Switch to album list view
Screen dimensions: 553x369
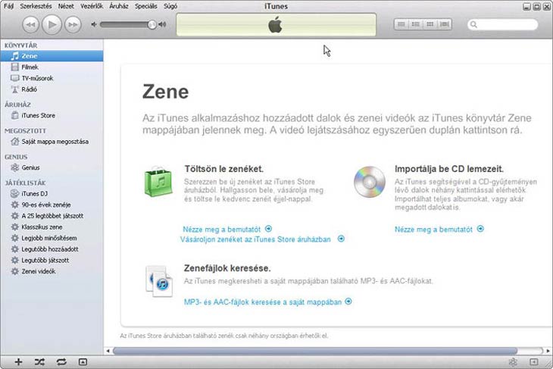416,24
